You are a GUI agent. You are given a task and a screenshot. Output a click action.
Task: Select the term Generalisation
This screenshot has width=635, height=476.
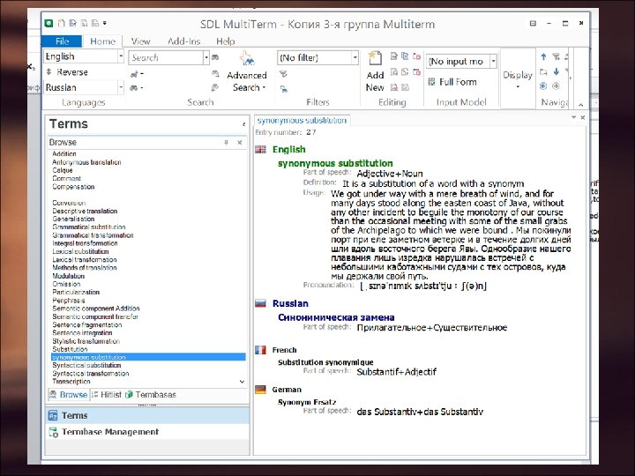(73, 219)
